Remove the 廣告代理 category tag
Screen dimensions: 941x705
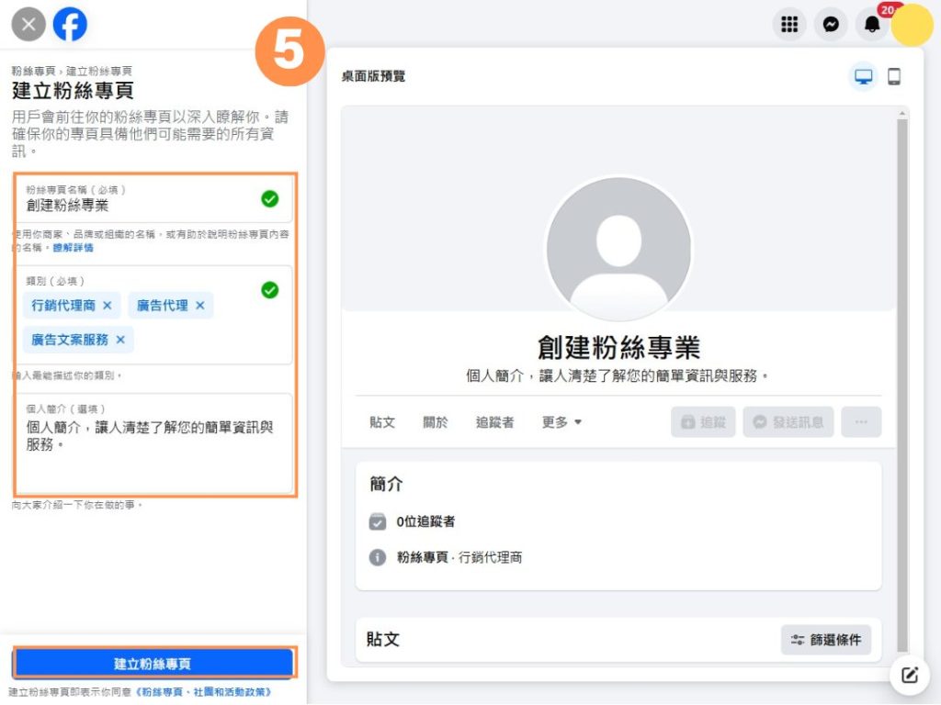coord(200,306)
